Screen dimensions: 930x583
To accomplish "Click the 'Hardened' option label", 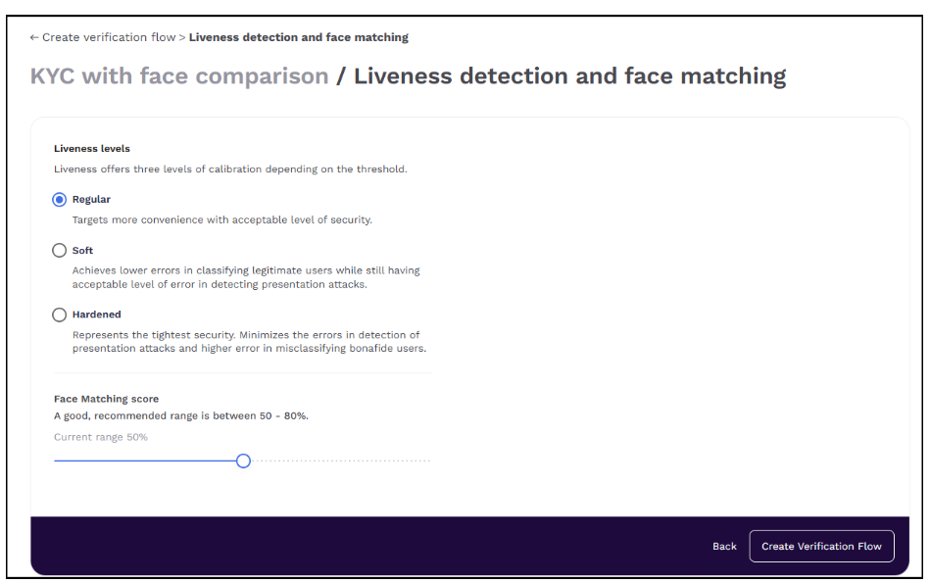I will click(x=97, y=316).
